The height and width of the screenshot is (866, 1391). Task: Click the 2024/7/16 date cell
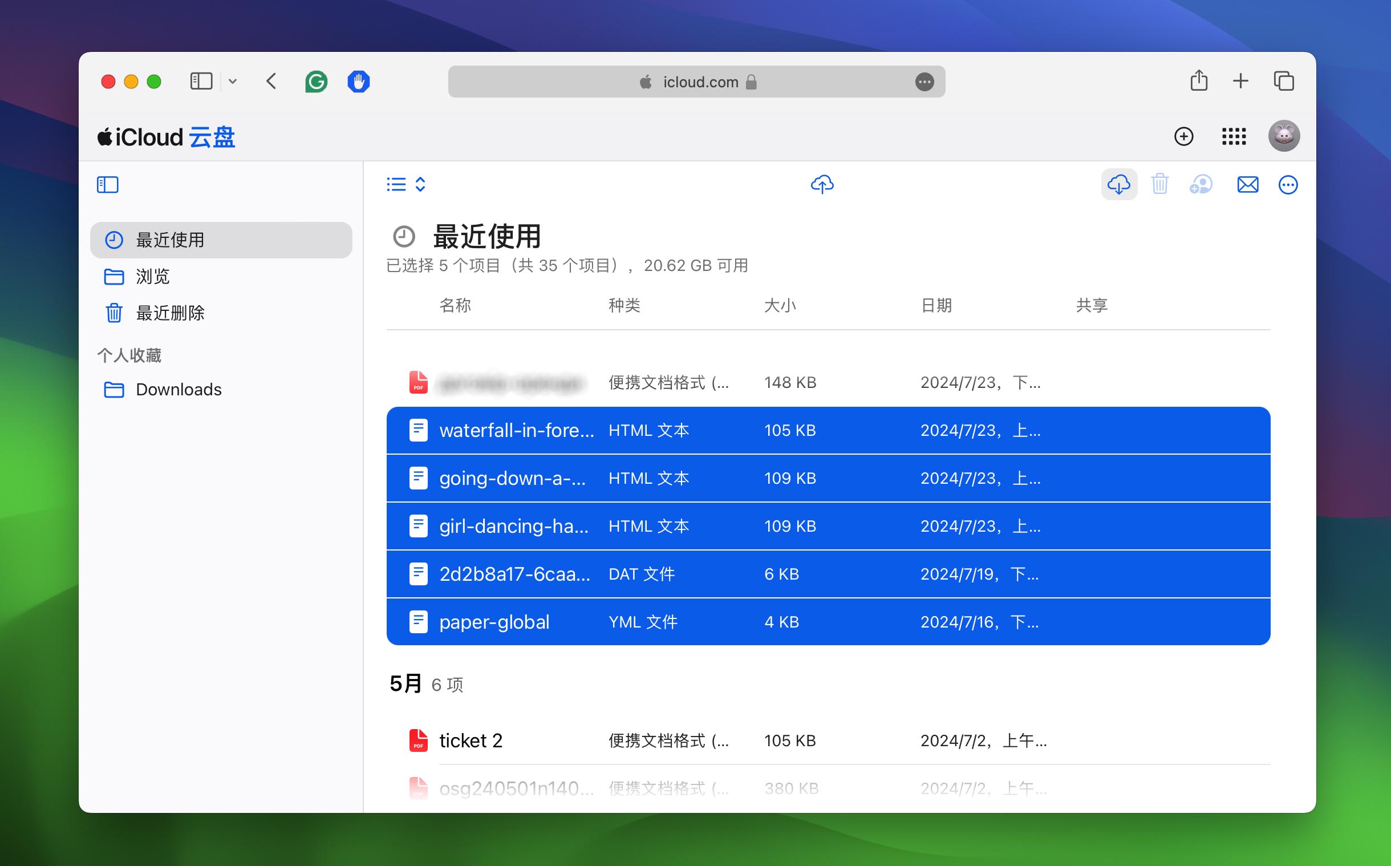(979, 622)
